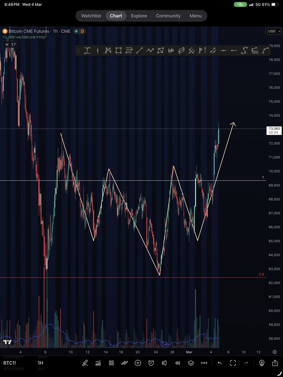
Task: Open the alarm clock alert icon
Action: pos(151,363)
